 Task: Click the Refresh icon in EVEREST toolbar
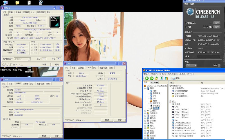tap(161, 78)
